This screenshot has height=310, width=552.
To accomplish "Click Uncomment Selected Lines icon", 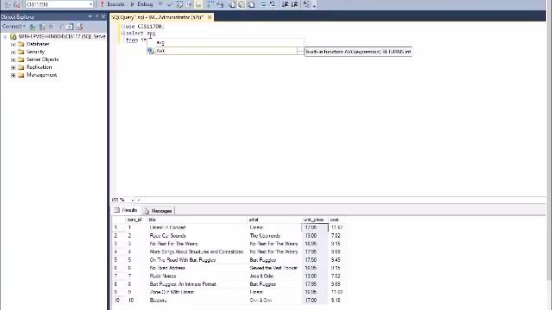I will click(x=273, y=4).
